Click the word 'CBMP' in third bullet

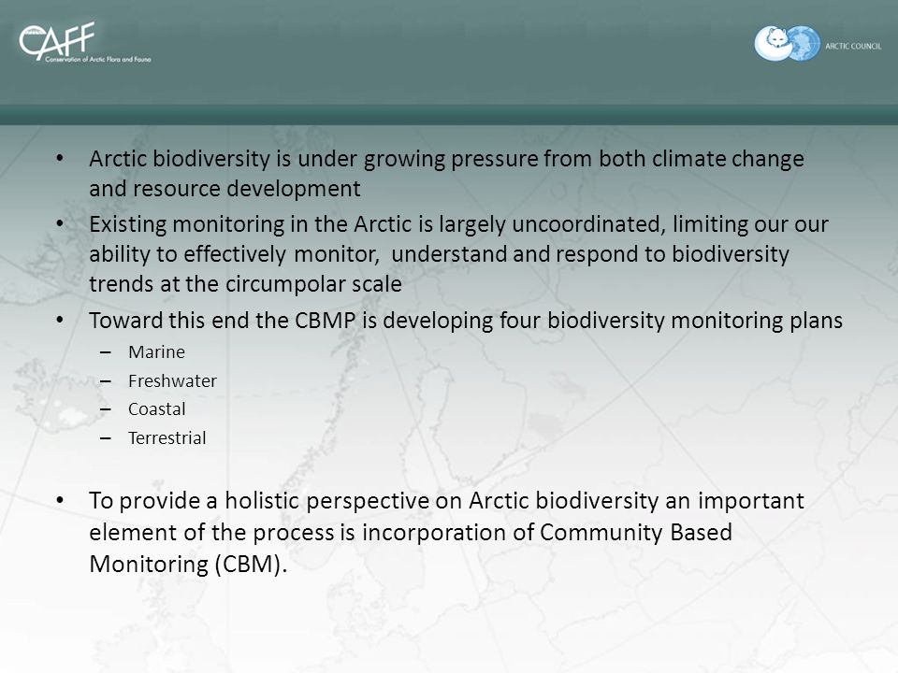(x=326, y=320)
